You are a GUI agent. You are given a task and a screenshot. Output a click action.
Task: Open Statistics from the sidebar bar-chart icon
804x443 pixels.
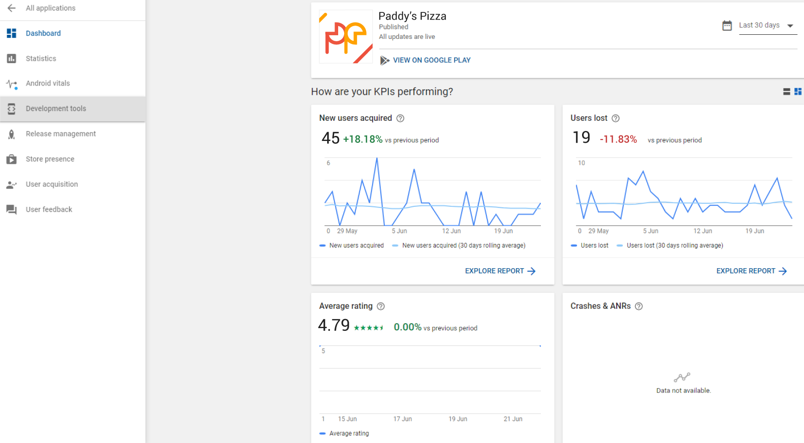(x=11, y=59)
